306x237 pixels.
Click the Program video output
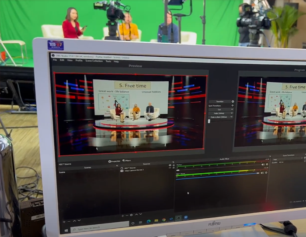270,111
